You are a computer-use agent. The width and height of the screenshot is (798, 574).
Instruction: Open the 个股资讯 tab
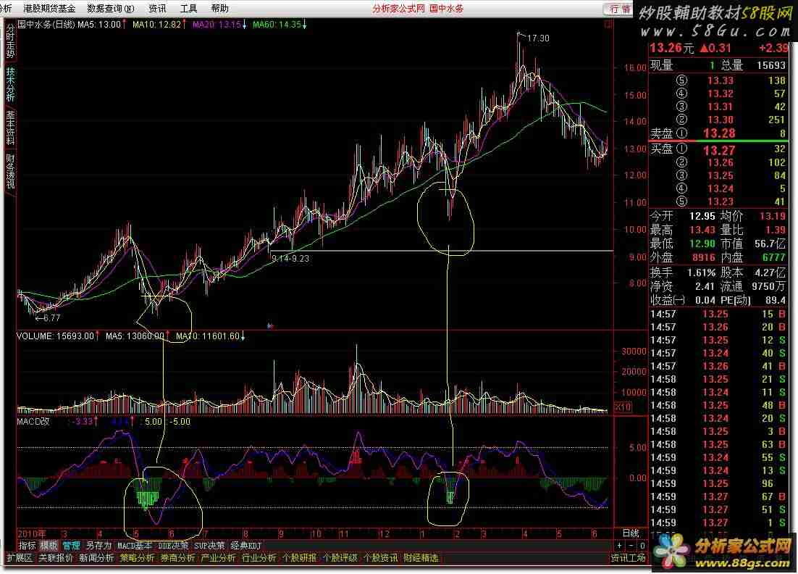coord(381,558)
